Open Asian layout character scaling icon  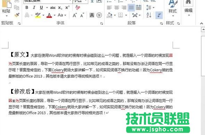pyautogui.click(x=135, y=15)
